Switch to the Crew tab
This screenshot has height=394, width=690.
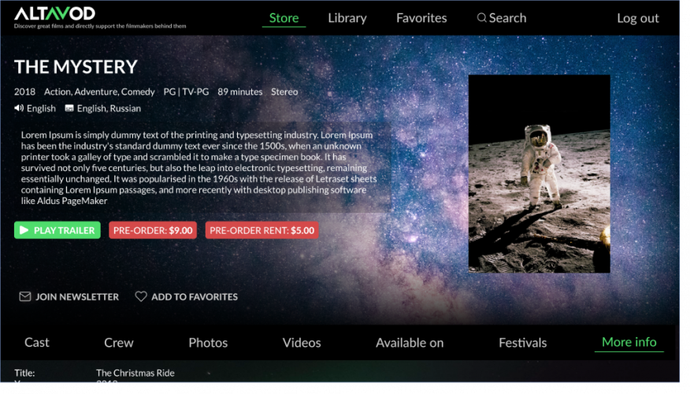pyautogui.click(x=119, y=343)
